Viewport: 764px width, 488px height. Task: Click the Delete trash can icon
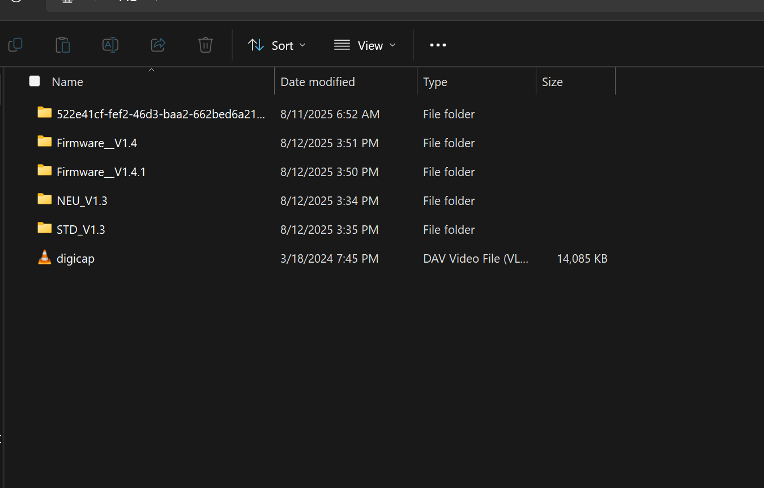click(205, 45)
